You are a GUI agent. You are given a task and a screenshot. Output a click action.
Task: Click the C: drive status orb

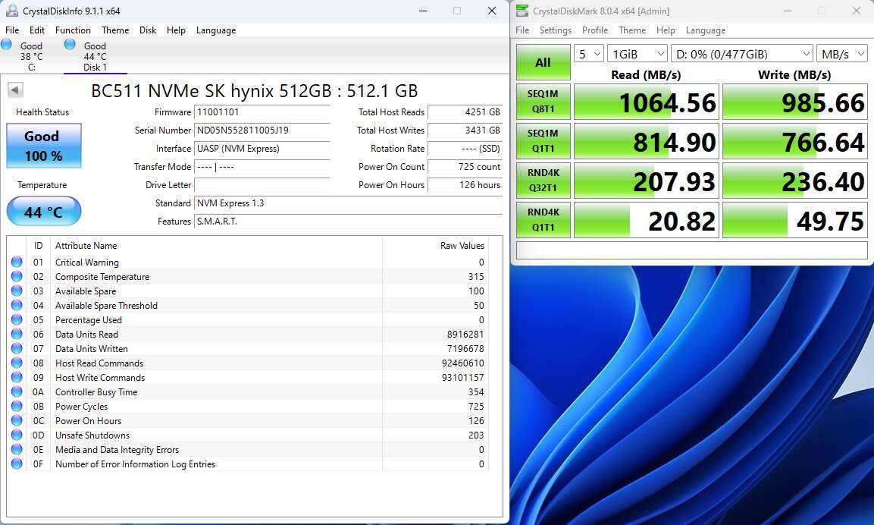pyautogui.click(x=7, y=44)
